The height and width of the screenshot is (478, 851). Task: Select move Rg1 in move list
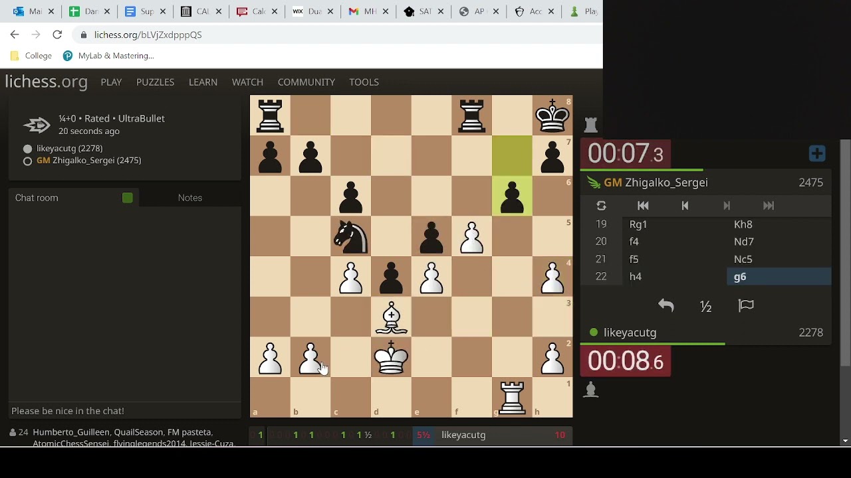tap(675, 224)
